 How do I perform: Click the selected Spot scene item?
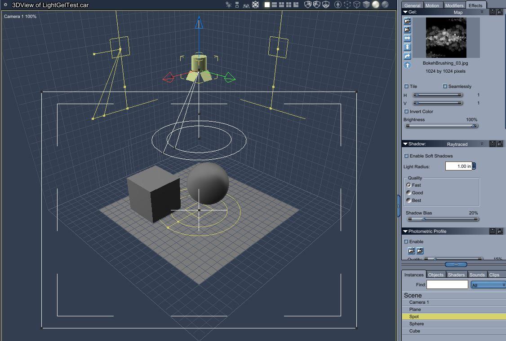(454, 316)
